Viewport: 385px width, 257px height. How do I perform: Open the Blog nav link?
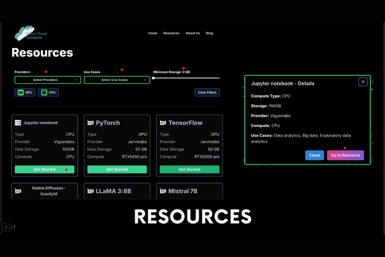pyautogui.click(x=209, y=33)
